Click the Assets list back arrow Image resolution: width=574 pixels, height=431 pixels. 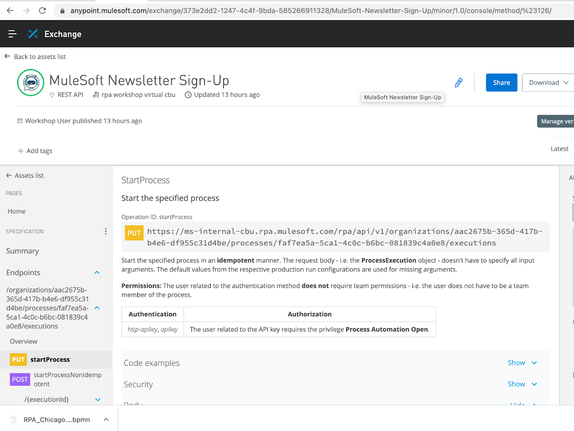(x=9, y=175)
